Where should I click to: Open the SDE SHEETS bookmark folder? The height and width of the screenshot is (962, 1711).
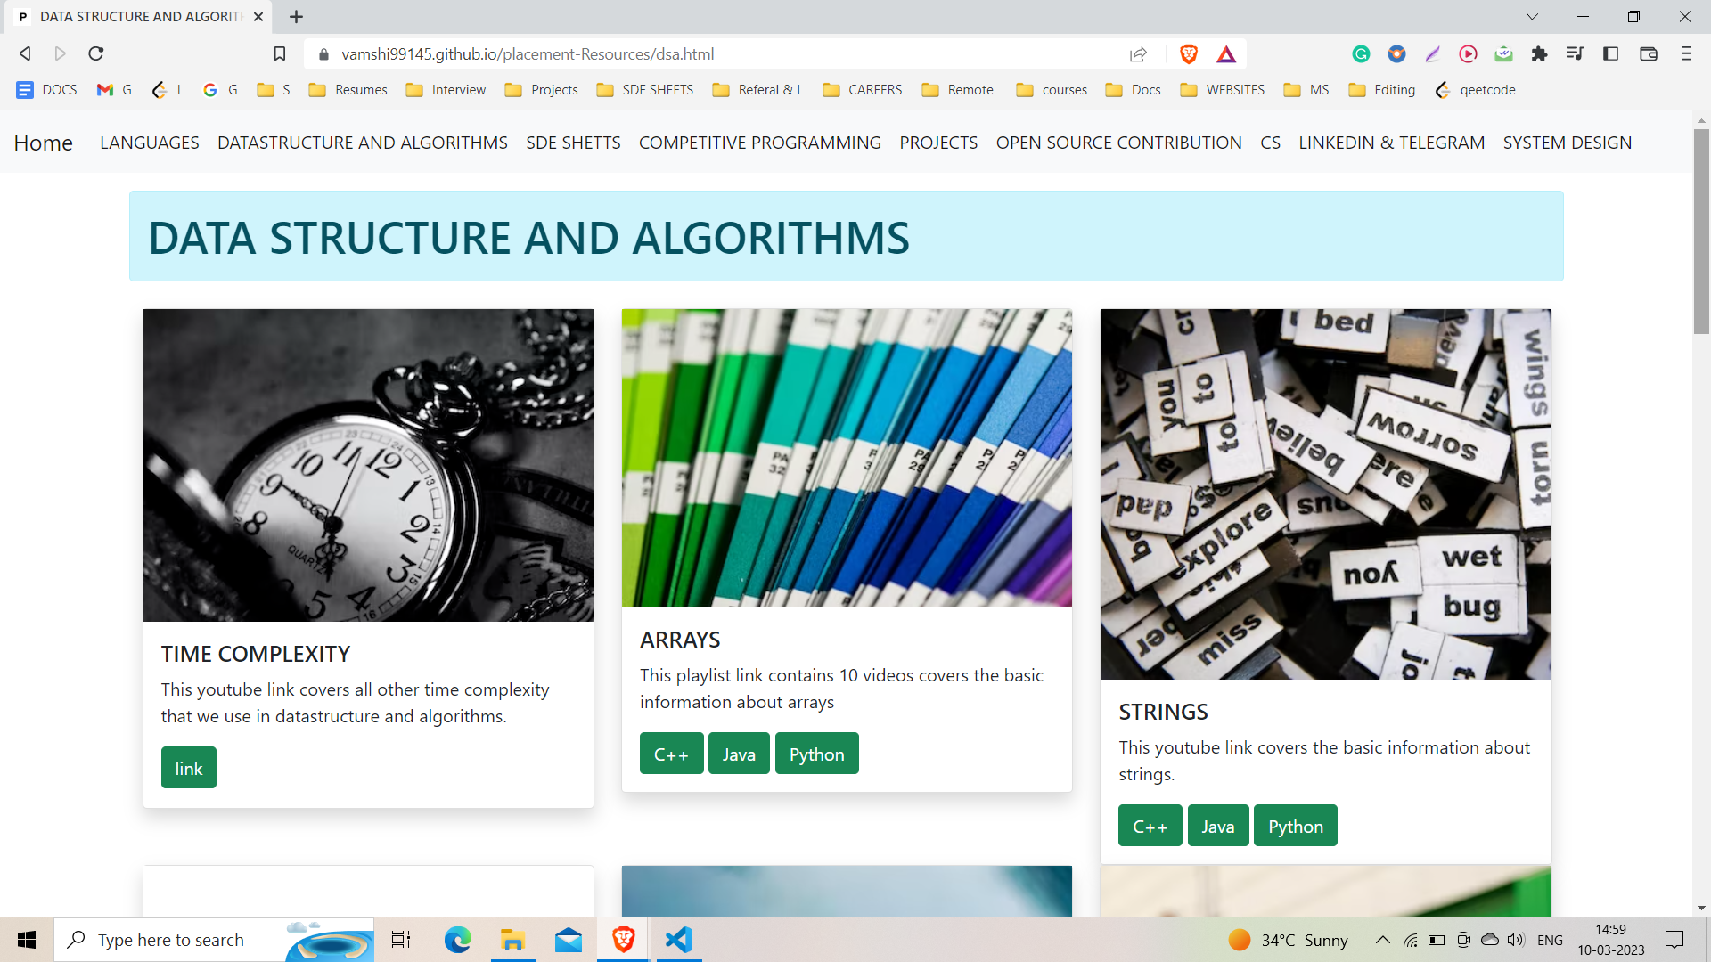(x=645, y=90)
